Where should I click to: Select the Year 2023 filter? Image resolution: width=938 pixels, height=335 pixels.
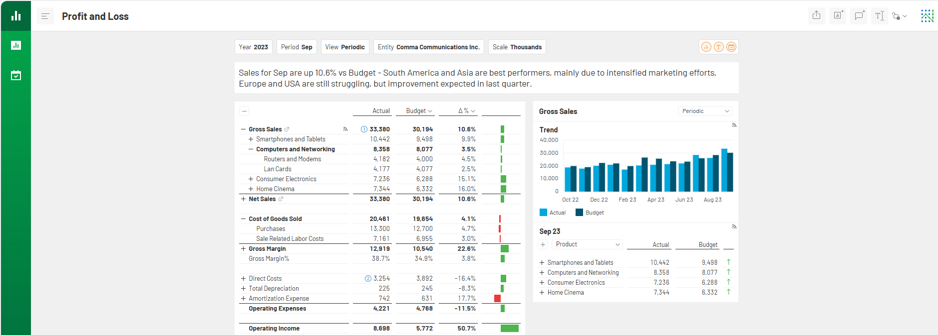pyautogui.click(x=253, y=47)
